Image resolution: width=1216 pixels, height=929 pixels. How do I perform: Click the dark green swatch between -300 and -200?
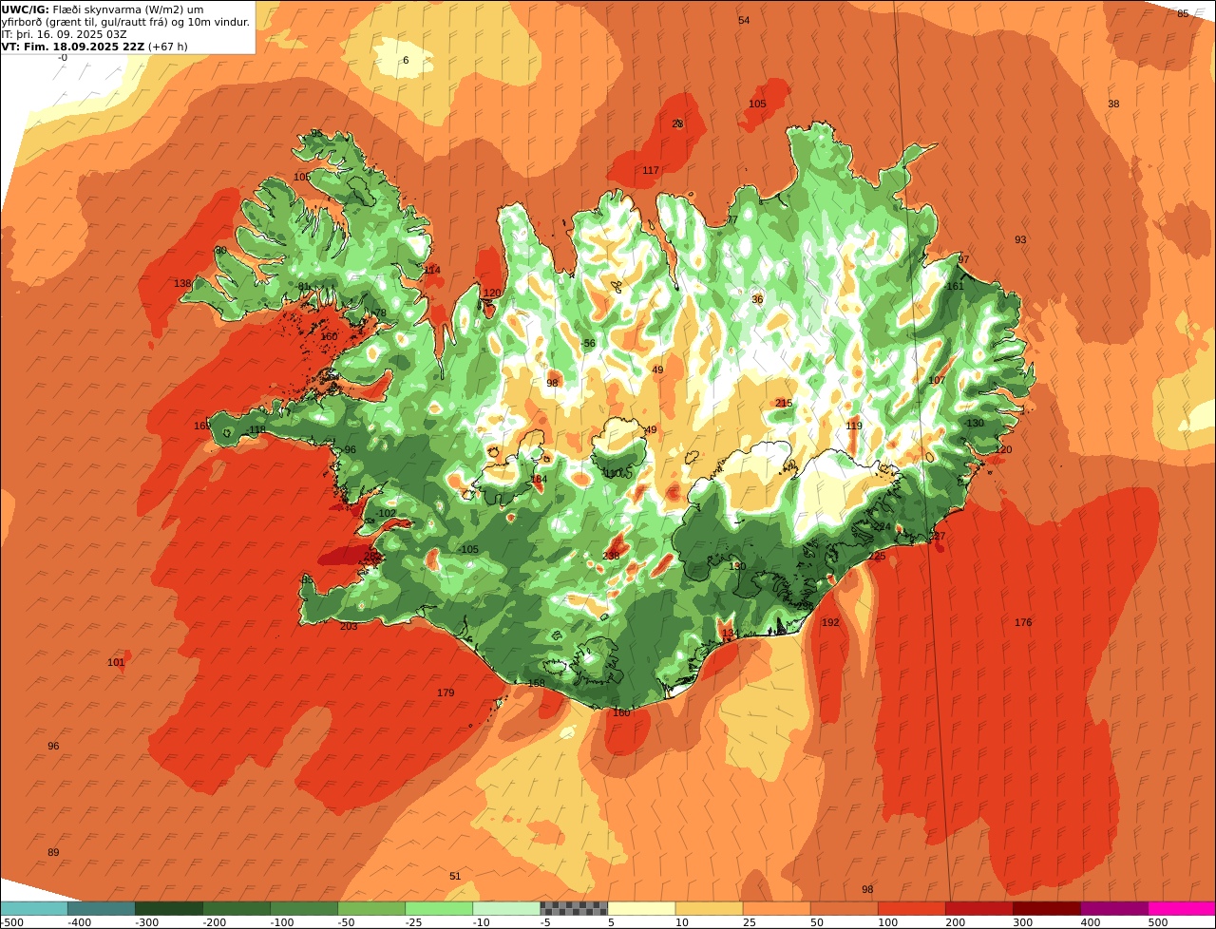168,908
